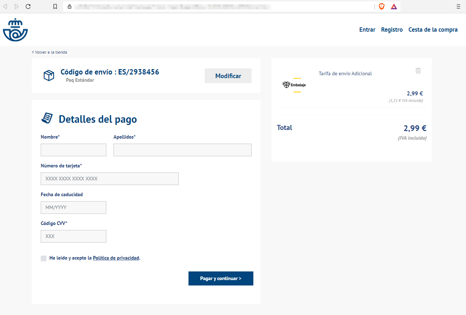This screenshot has width=466, height=315.
Task: Reload the page with the refresh icon
Action: pyautogui.click(x=28, y=6)
